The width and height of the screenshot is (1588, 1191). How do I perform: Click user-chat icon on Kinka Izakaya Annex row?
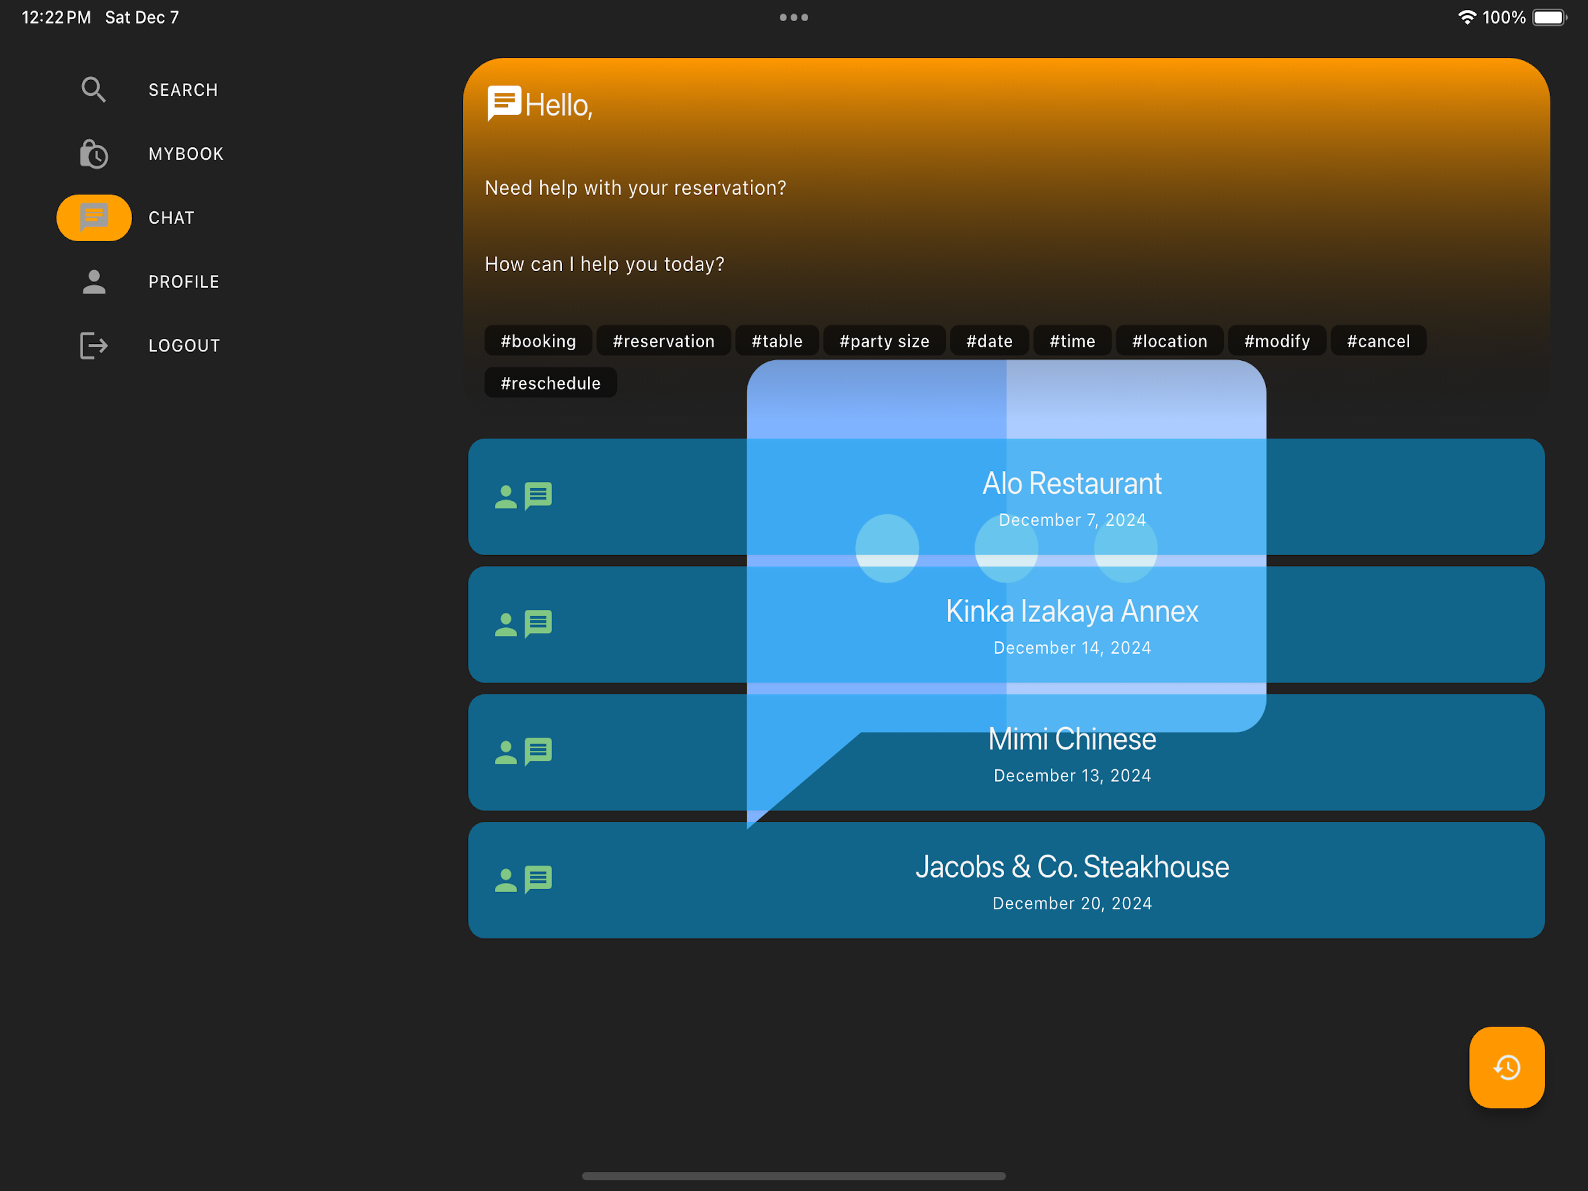tap(523, 624)
